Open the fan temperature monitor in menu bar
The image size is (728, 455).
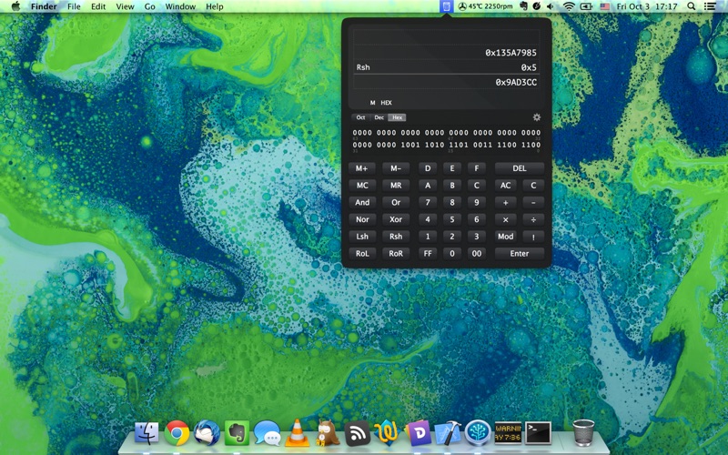[485, 6]
